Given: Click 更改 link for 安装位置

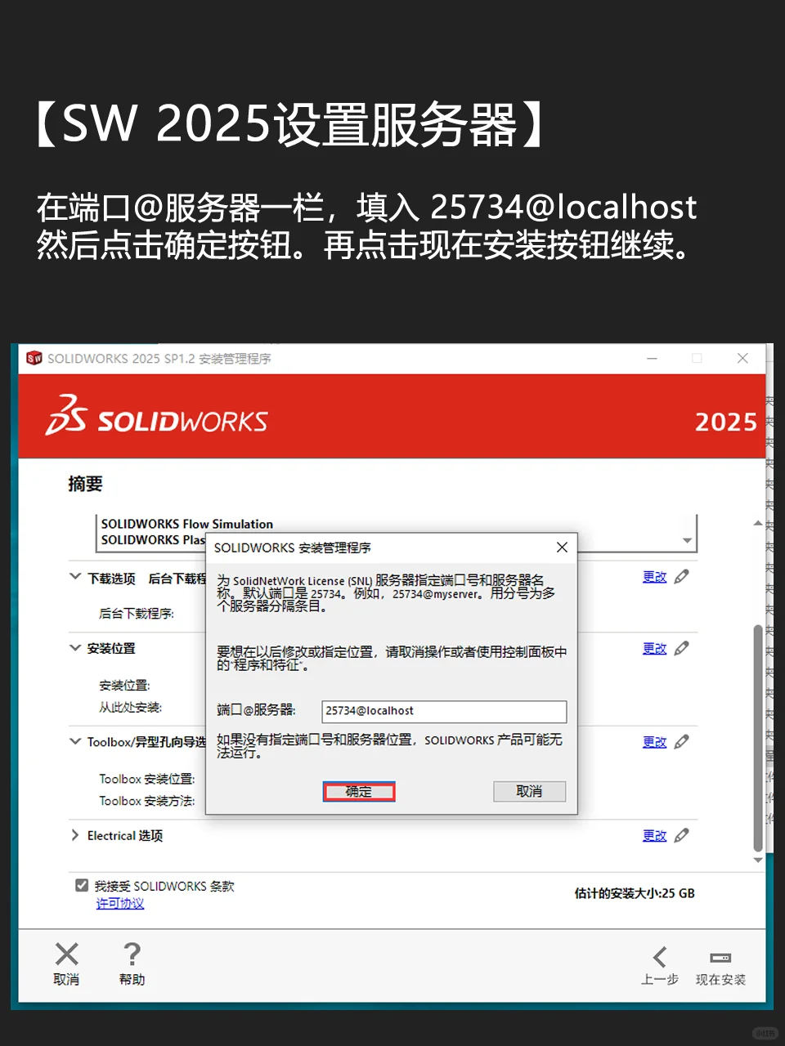Looking at the screenshot, I should (x=654, y=648).
